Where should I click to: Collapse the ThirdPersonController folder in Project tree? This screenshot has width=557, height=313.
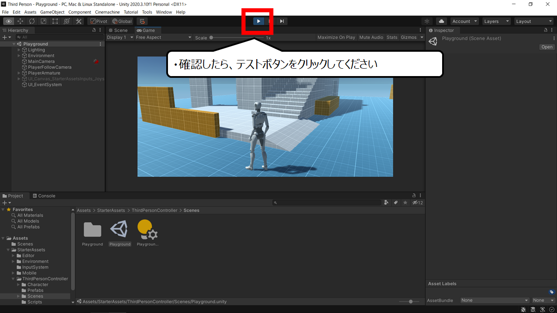coord(13,279)
